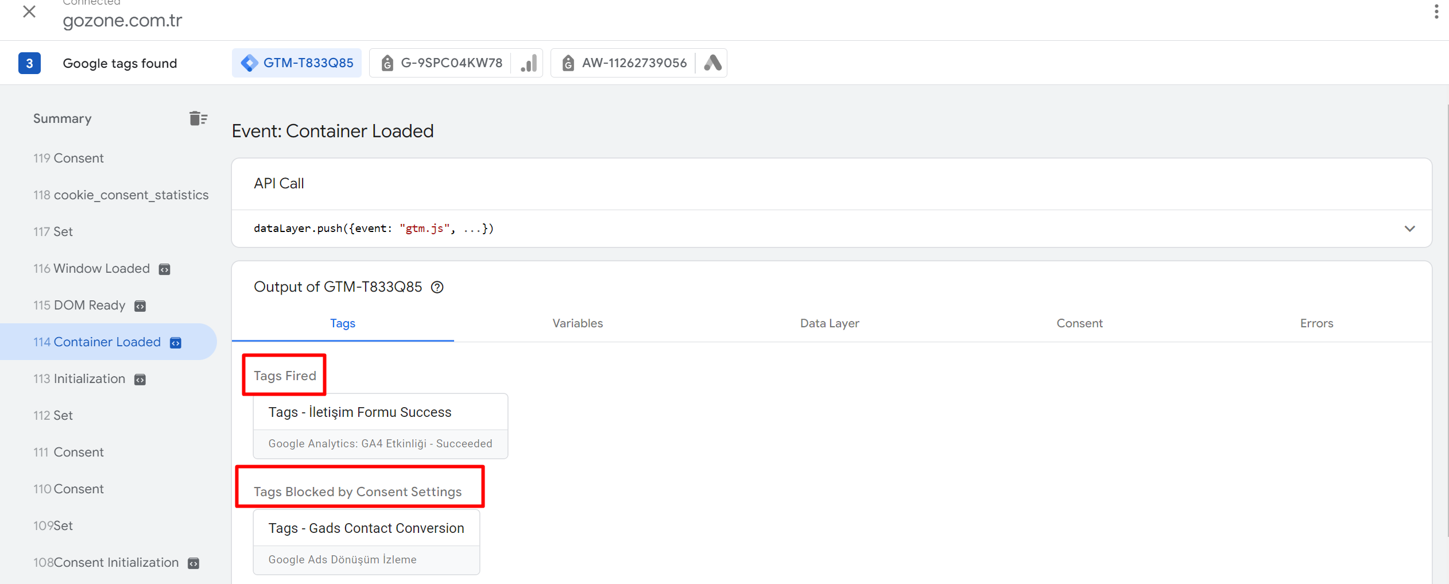Open the three-dot options menu

[x=1436, y=12]
